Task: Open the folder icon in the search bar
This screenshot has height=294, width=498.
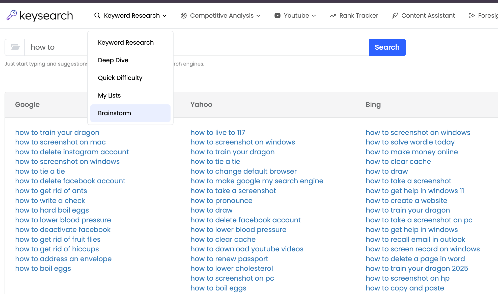Action: [x=14, y=47]
